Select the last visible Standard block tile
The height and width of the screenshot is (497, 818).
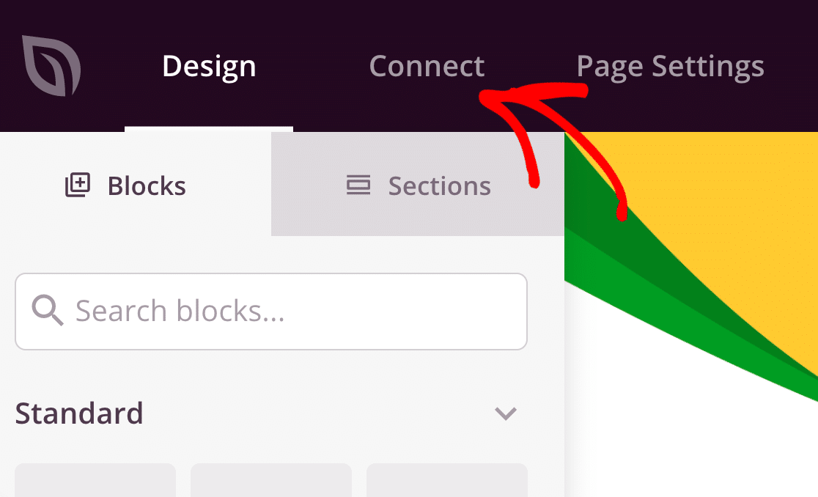click(x=447, y=480)
